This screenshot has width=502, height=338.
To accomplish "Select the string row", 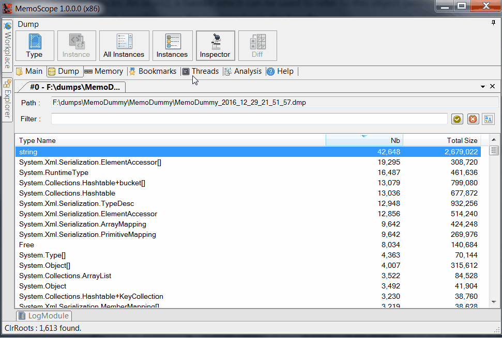I will pos(248,152).
